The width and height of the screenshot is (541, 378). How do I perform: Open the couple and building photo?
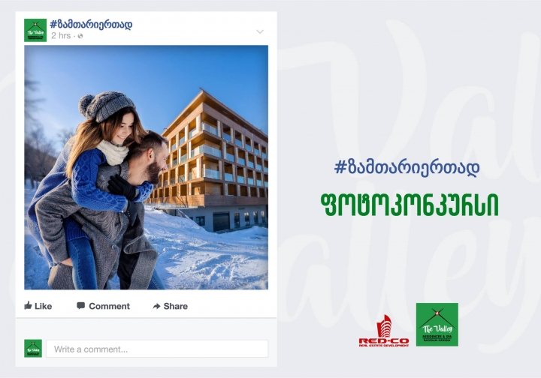146,167
